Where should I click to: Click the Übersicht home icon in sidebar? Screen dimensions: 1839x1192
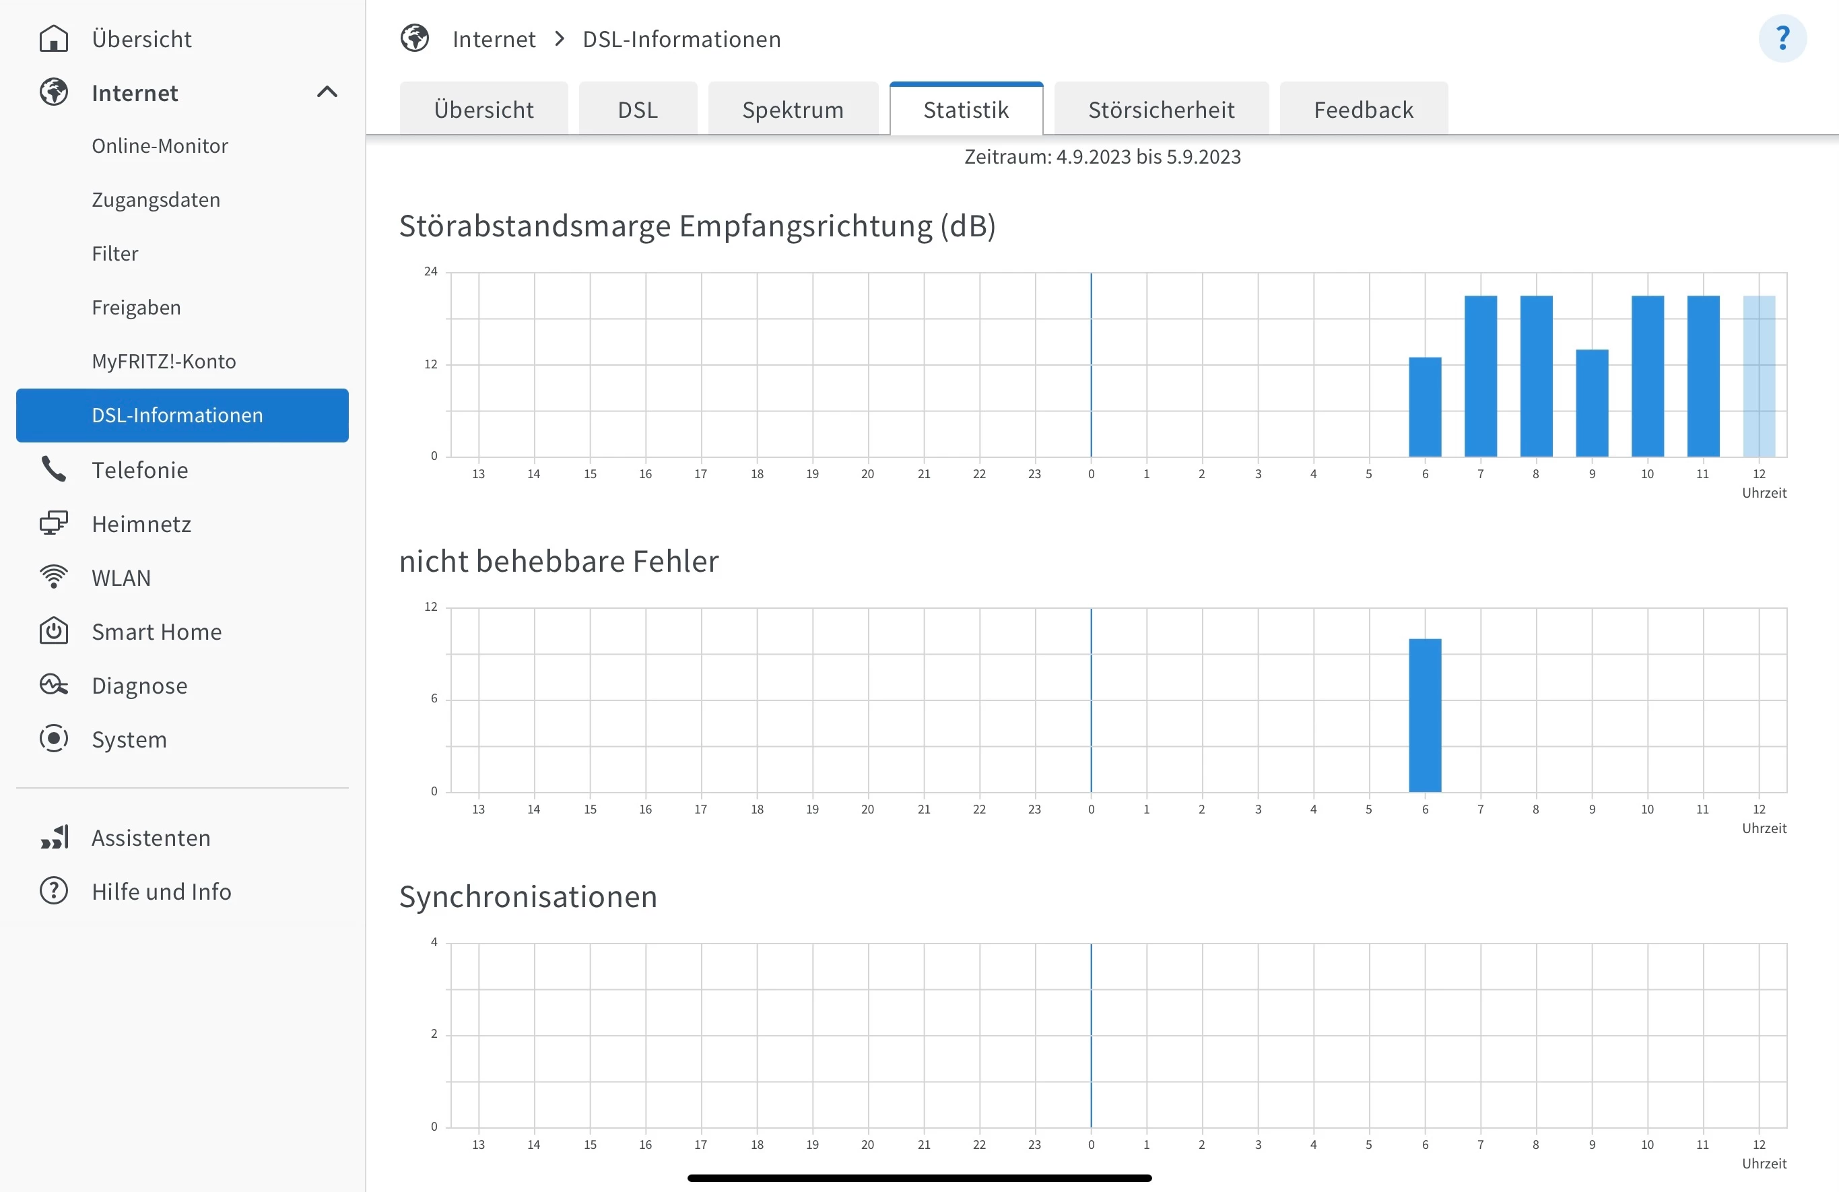pyautogui.click(x=53, y=38)
